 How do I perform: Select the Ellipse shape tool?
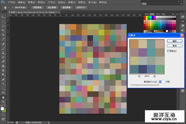(x=3, y=93)
